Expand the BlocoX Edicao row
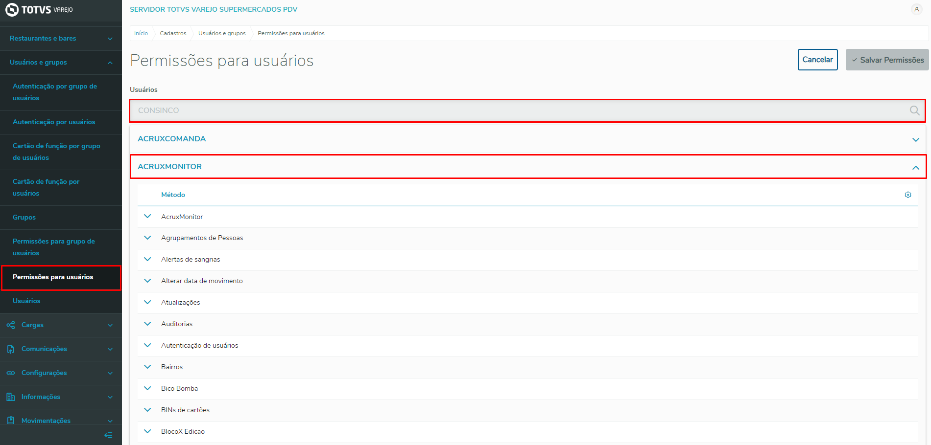Viewport: 931px width, 445px height. (147, 431)
